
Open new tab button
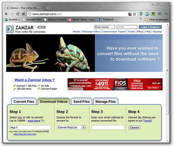(x=48, y=8)
